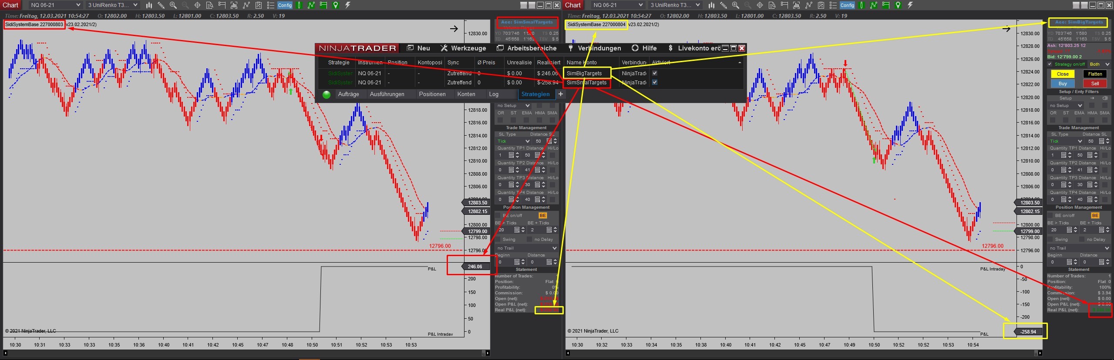Open NQ 06-21 instrument dropdown in left chart
The image size is (1114, 360).
click(x=55, y=5)
